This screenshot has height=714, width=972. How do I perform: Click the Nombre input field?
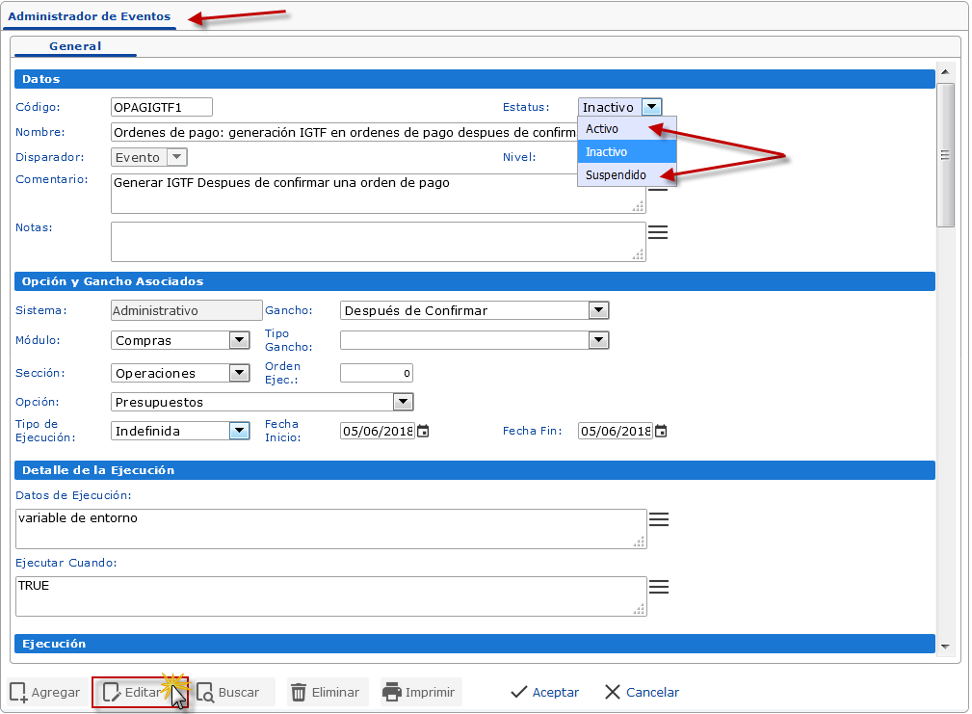tap(345, 132)
